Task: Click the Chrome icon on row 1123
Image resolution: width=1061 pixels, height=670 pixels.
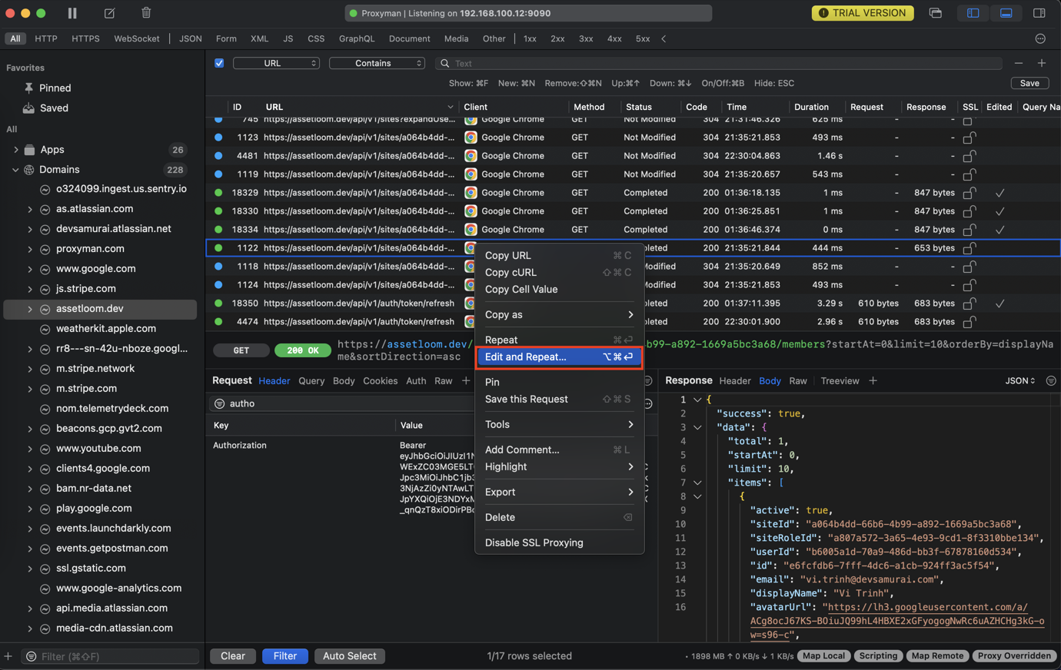Action: pos(471,138)
